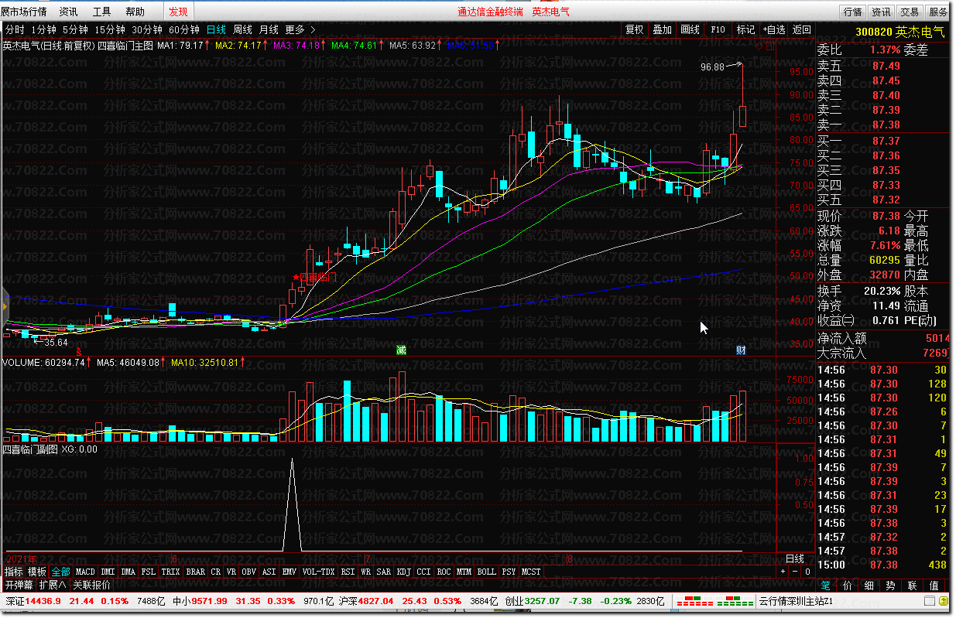This screenshot has height=618, width=956.
Task: Open the 关联报价 tab
Action: pyautogui.click(x=91, y=585)
